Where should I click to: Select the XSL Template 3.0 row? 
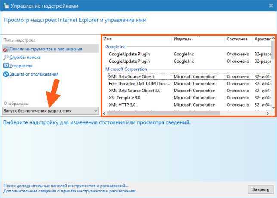pos(190,98)
